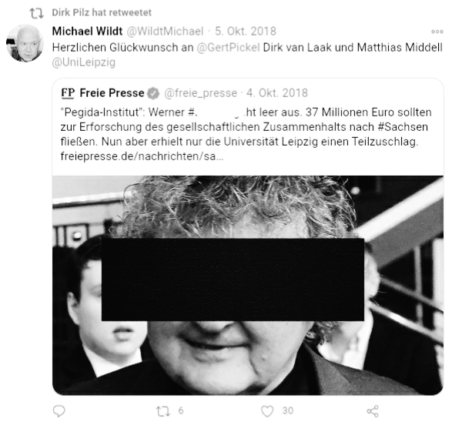Open the three-dot more options menu
The width and height of the screenshot is (452, 422).
[x=437, y=32]
